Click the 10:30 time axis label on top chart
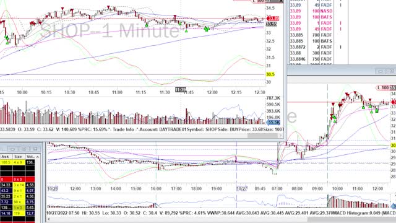This screenshot has height=223, width=396. pos(69,92)
